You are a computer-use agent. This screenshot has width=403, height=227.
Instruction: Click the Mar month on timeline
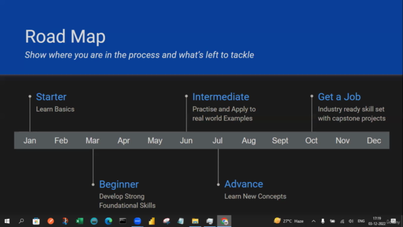93,141
